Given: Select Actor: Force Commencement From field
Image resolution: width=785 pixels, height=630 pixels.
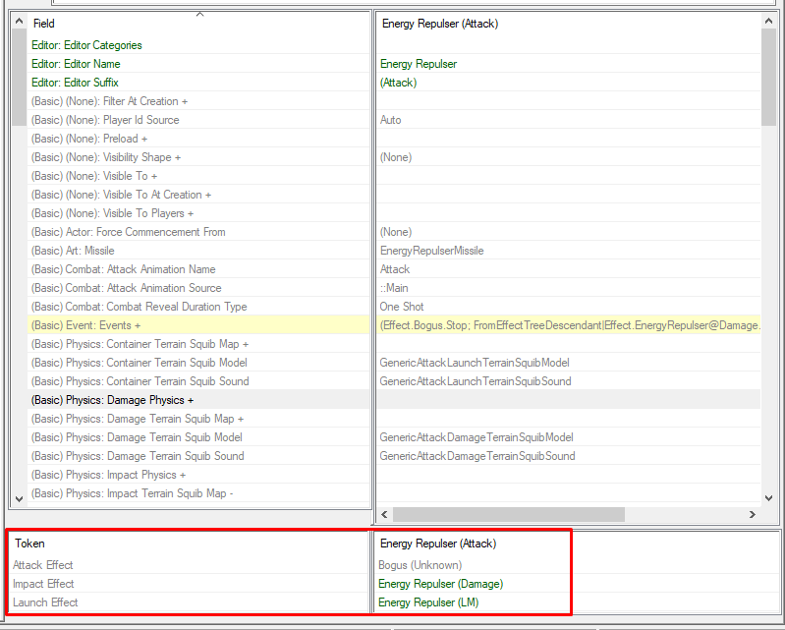Looking at the screenshot, I should [x=198, y=232].
